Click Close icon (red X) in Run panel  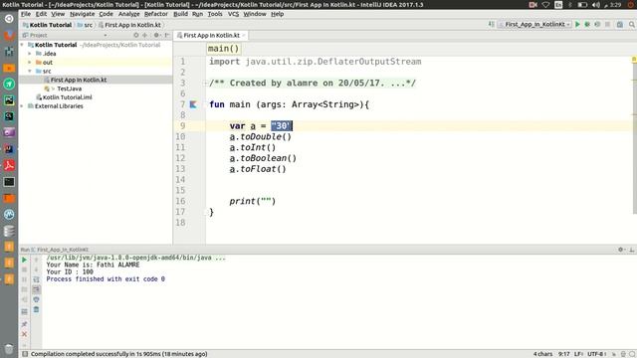[24, 334]
